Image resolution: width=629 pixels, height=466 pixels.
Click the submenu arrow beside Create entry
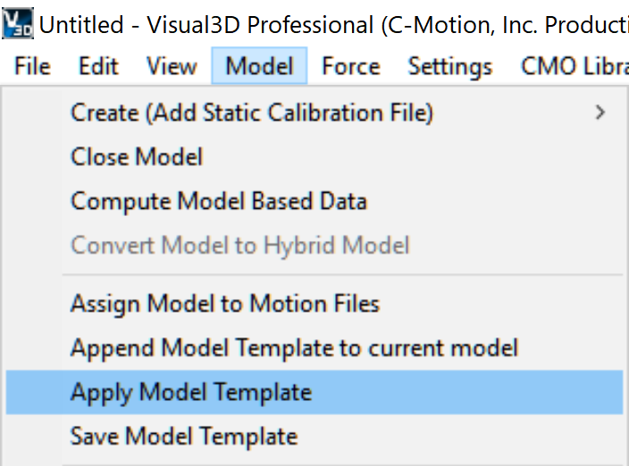pyautogui.click(x=600, y=112)
